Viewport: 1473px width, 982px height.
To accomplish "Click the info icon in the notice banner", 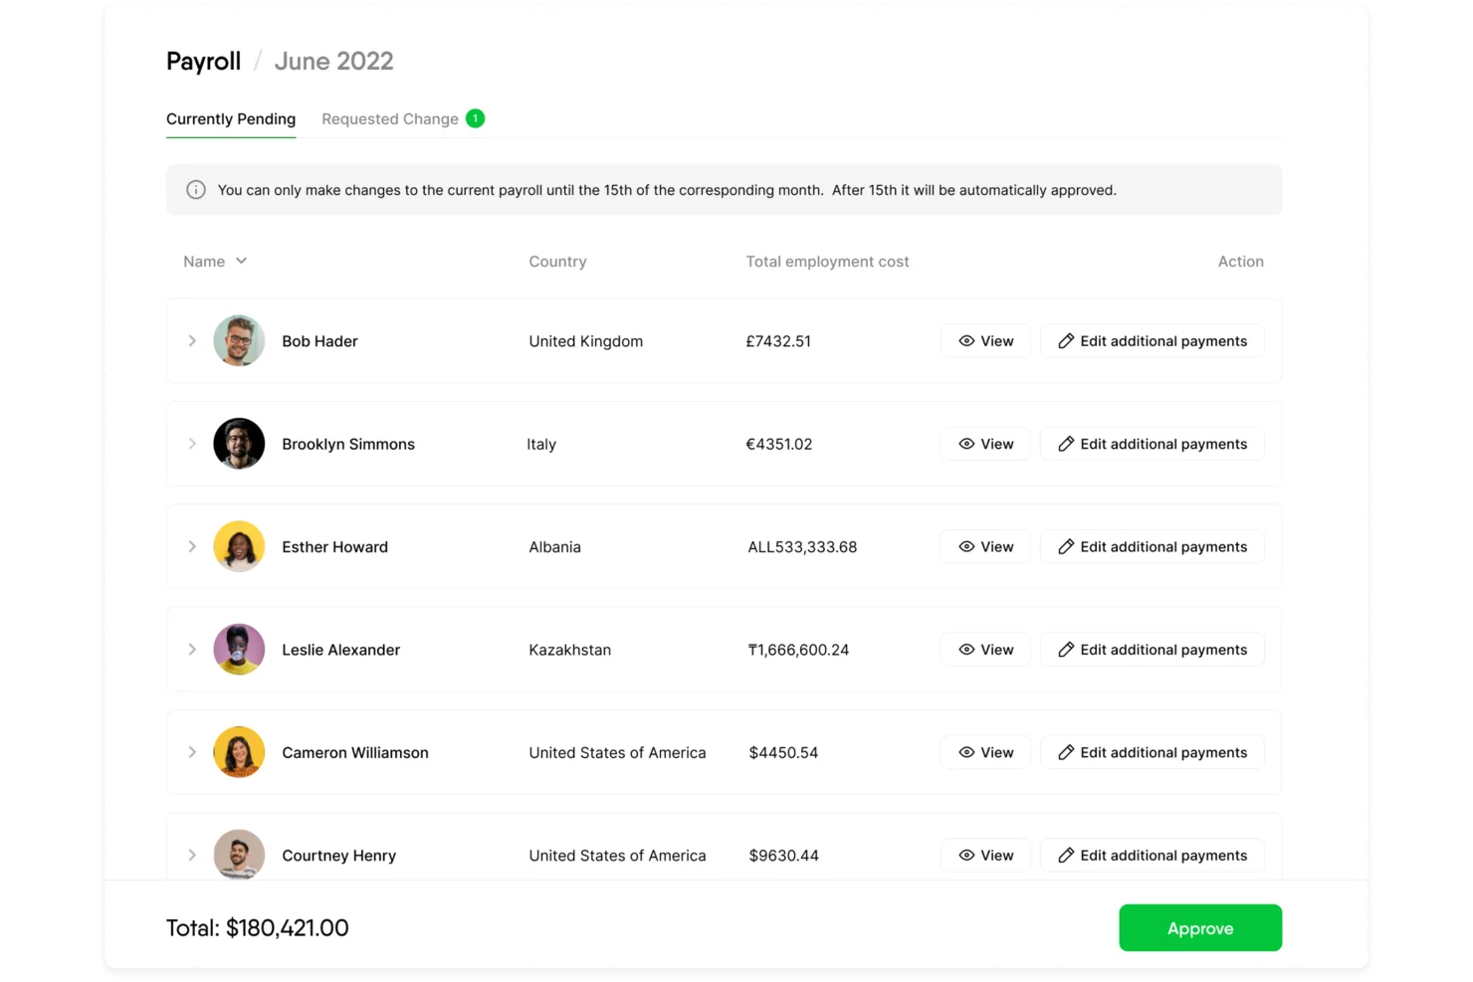I will click(196, 190).
